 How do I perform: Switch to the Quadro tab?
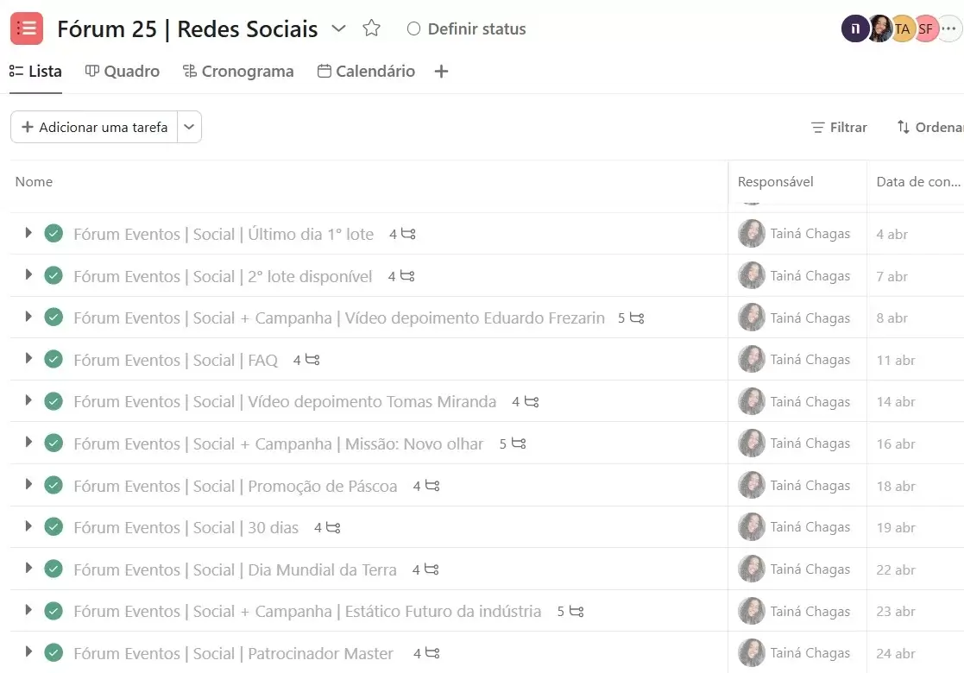(123, 72)
